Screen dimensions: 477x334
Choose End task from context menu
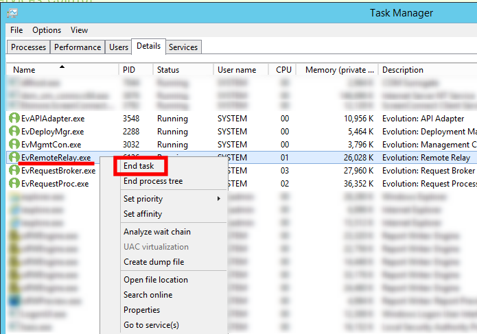[139, 166]
